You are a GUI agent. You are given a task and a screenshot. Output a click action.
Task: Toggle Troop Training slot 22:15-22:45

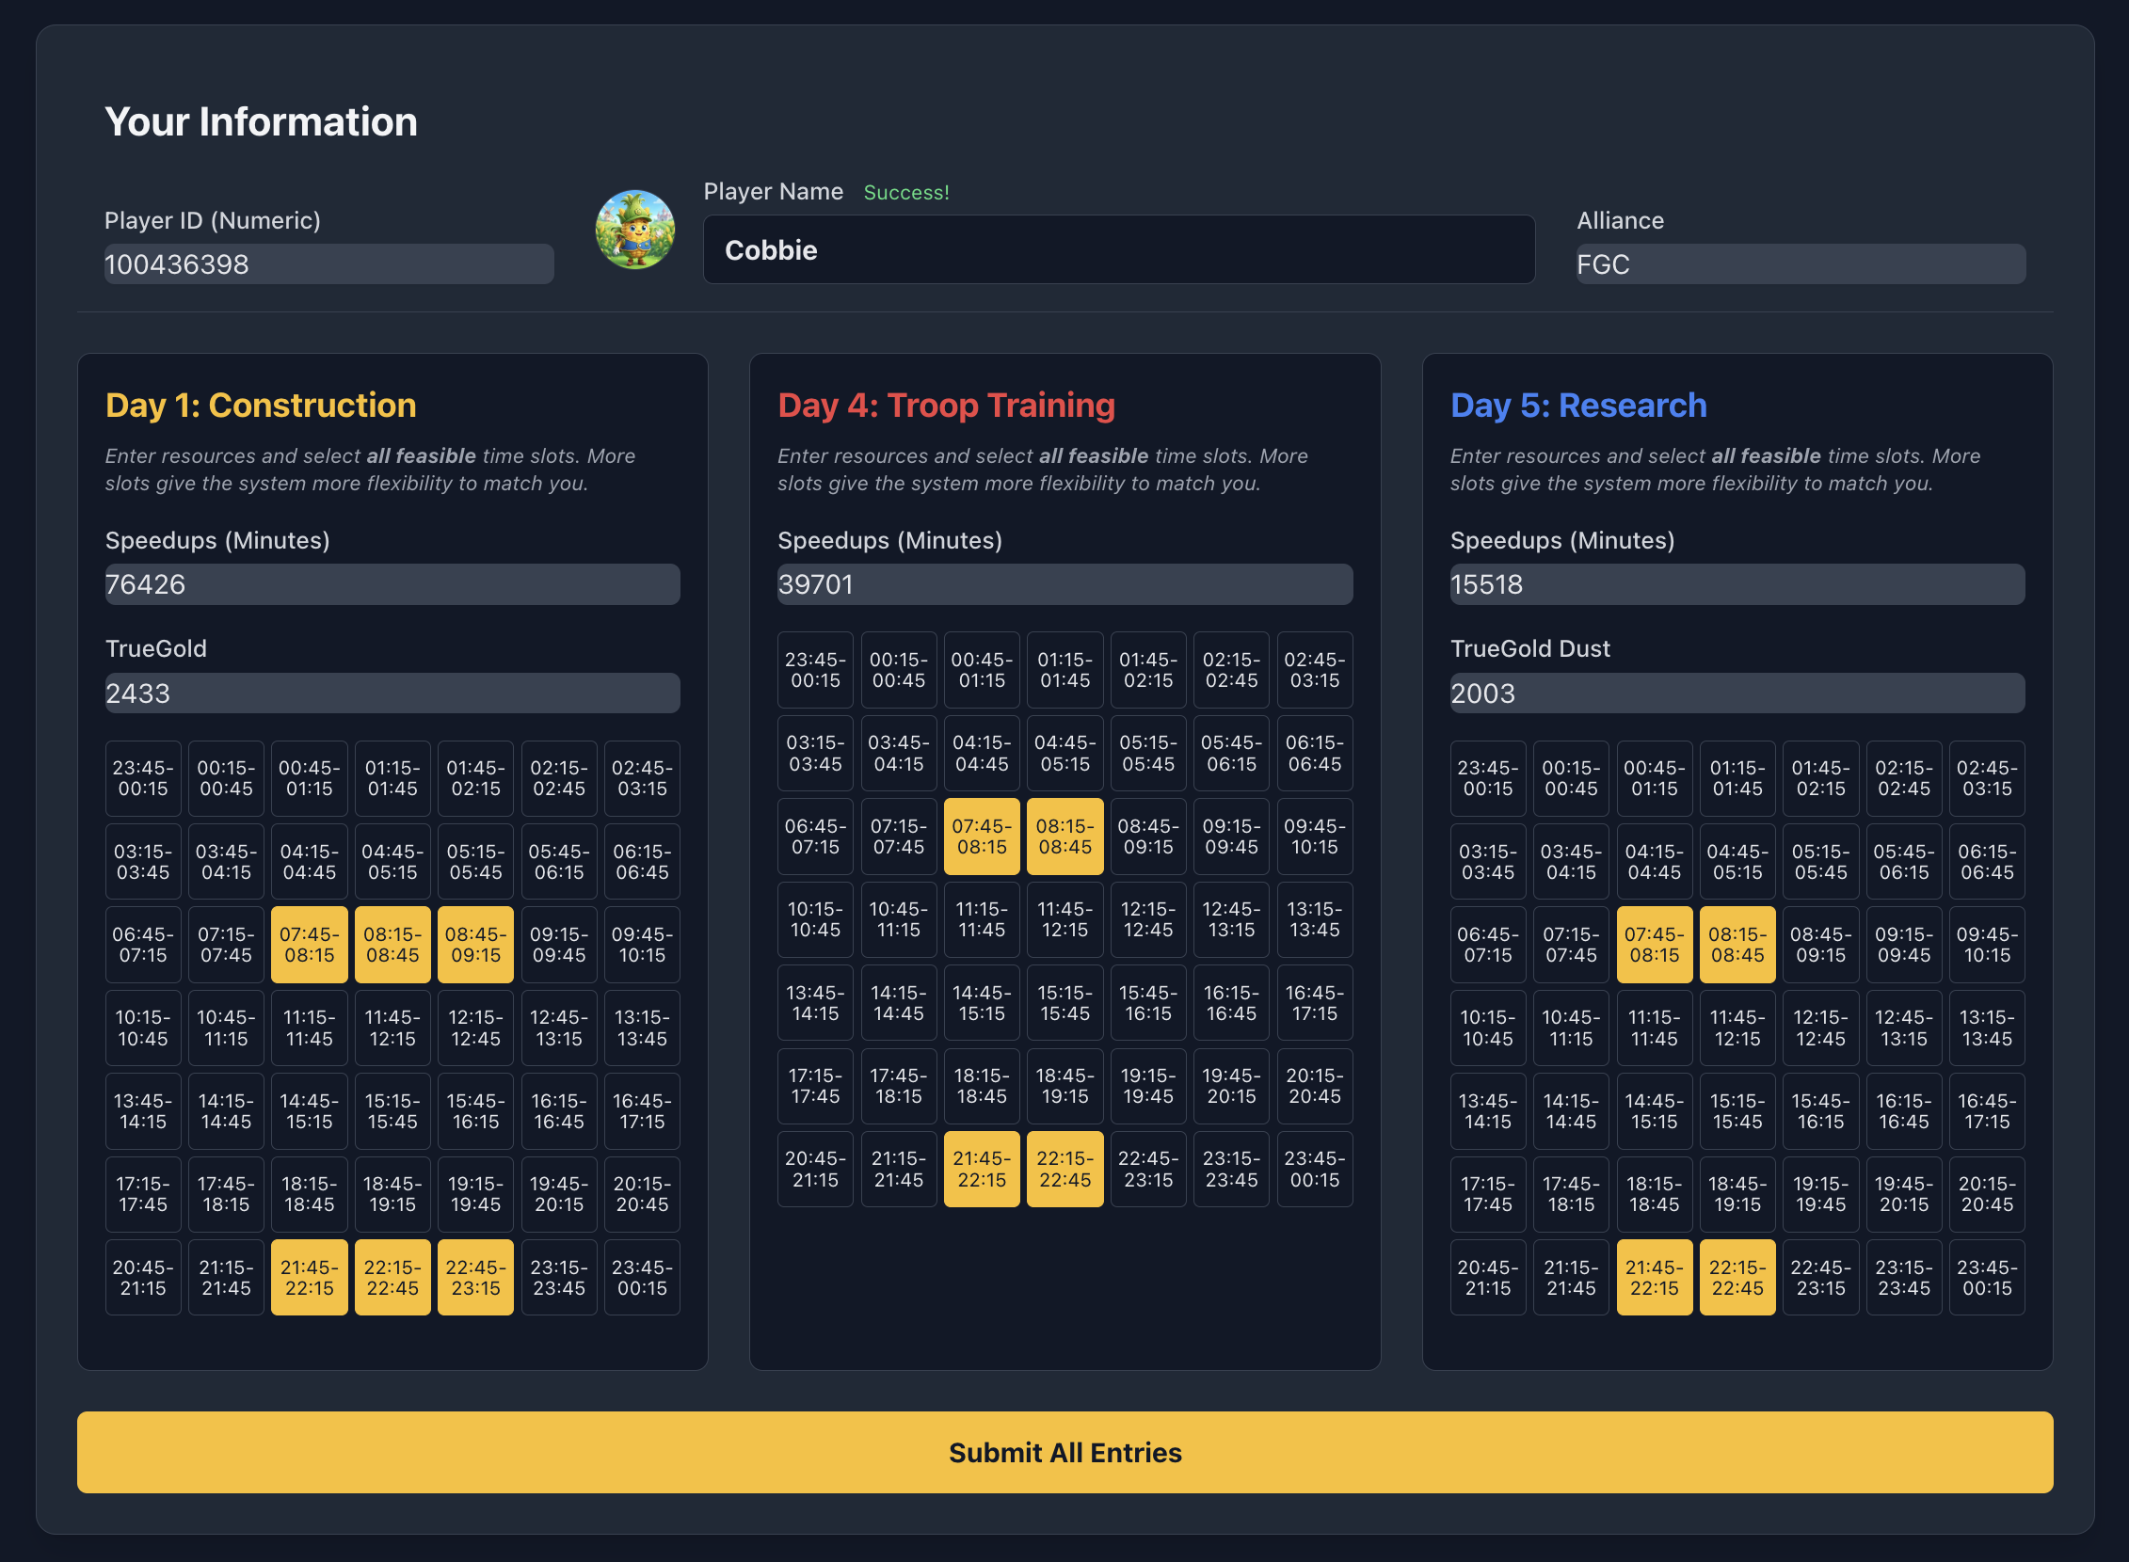point(1065,1170)
